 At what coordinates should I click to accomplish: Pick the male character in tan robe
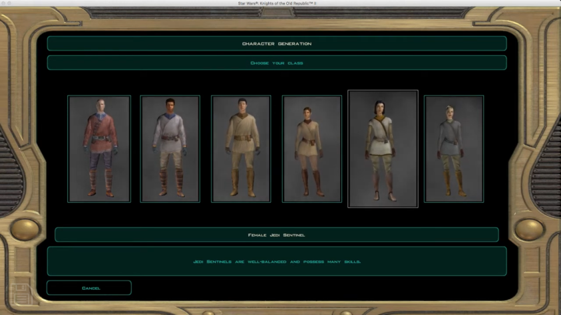pos(241,149)
